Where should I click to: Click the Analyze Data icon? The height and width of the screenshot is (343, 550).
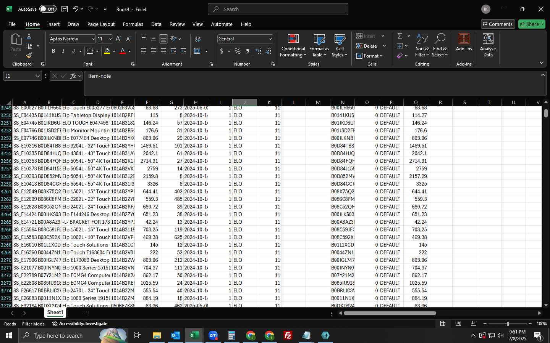[488, 45]
